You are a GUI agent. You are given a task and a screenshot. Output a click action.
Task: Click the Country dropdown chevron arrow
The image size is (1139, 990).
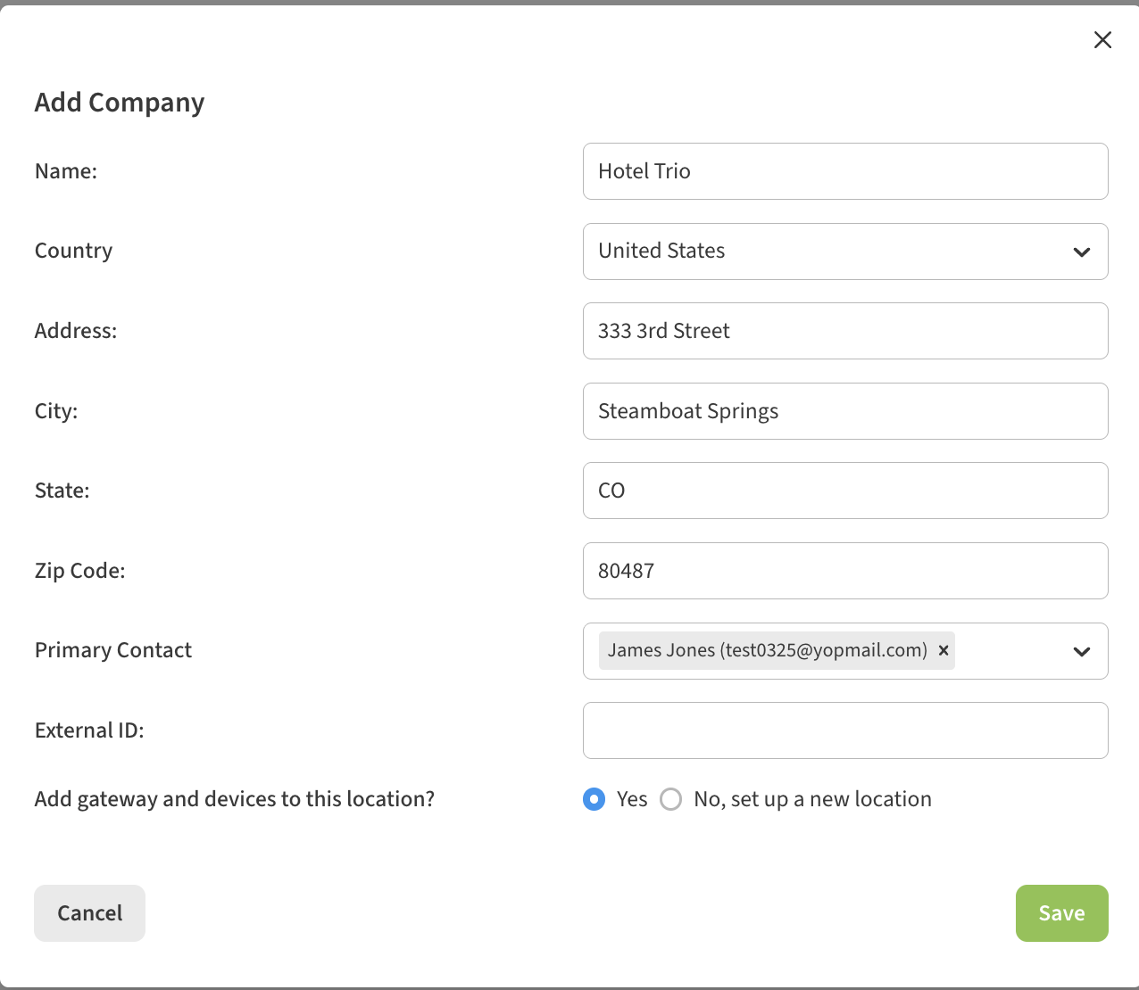pyautogui.click(x=1081, y=252)
